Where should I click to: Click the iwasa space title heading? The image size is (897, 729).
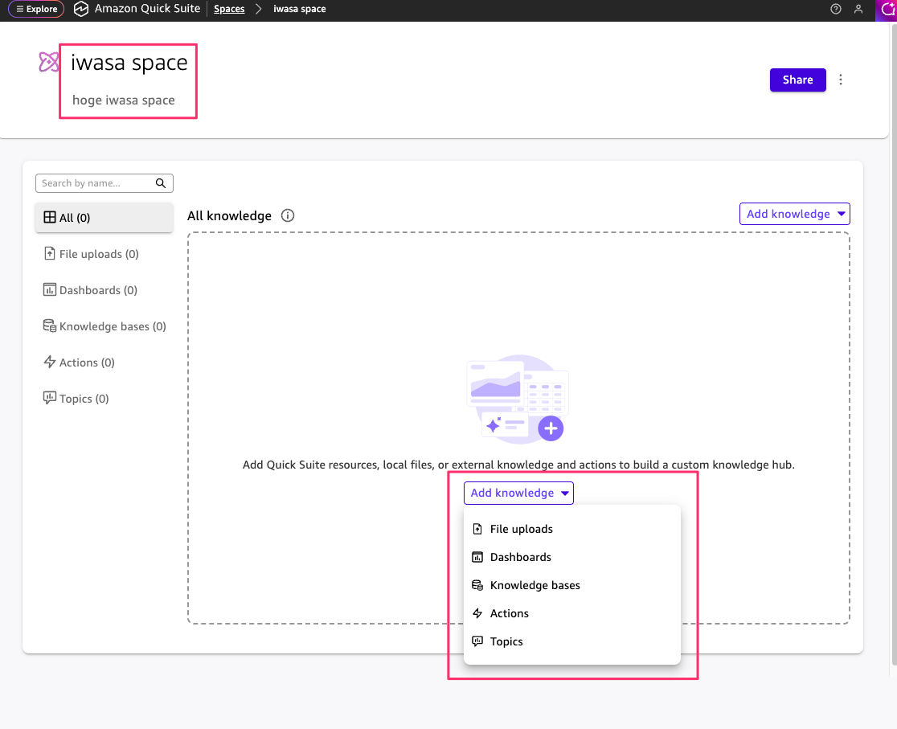click(x=129, y=63)
